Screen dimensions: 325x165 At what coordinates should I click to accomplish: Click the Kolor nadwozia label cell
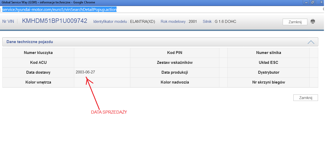(175, 82)
